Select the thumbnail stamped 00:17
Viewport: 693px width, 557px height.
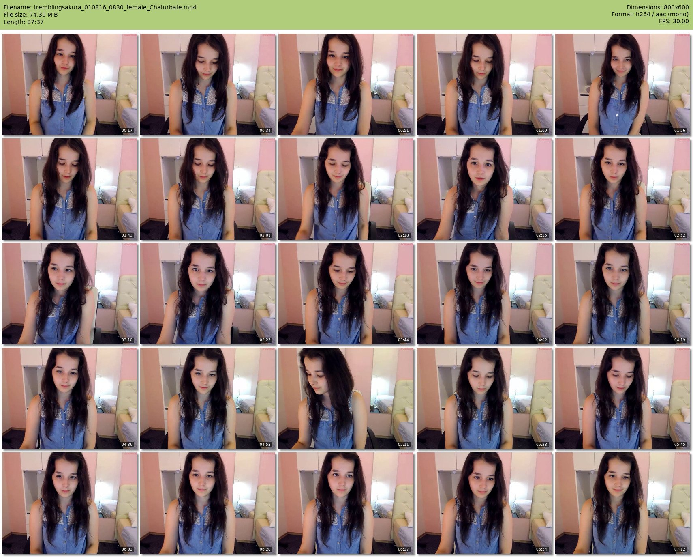tap(70, 84)
